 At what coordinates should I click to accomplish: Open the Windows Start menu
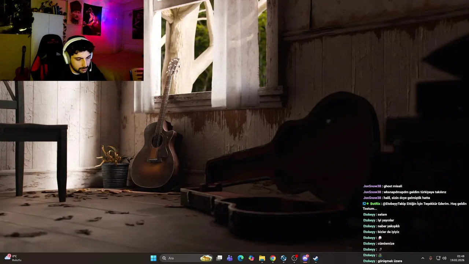(154, 258)
